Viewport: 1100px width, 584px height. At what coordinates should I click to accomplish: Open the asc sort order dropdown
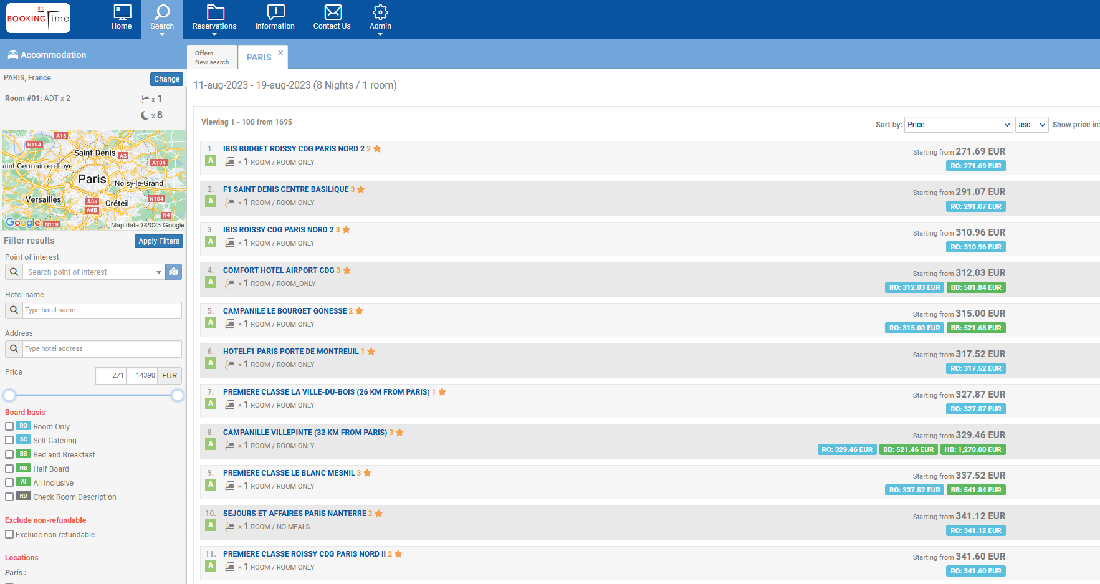click(x=1032, y=125)
